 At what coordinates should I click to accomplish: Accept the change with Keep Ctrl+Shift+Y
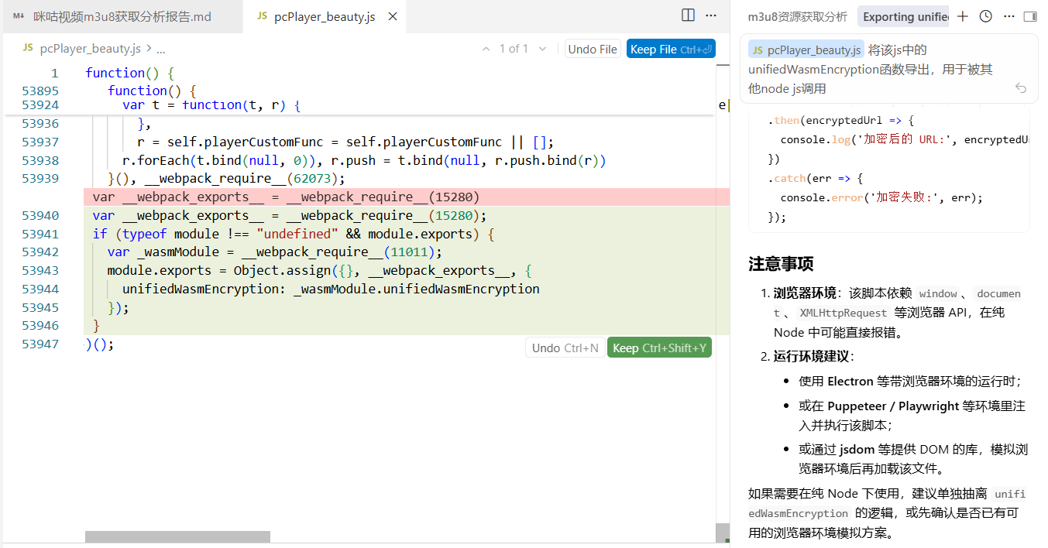pyautogui.click(x=659, y=348)
